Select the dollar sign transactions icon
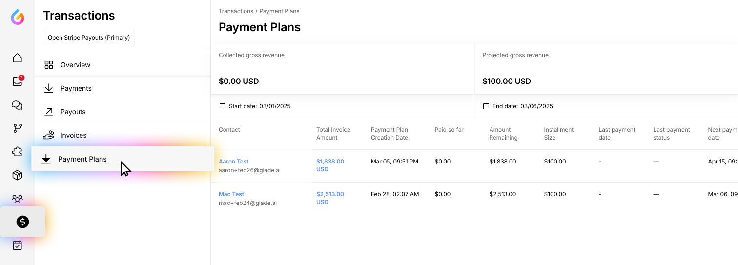 tap(22, 222)
